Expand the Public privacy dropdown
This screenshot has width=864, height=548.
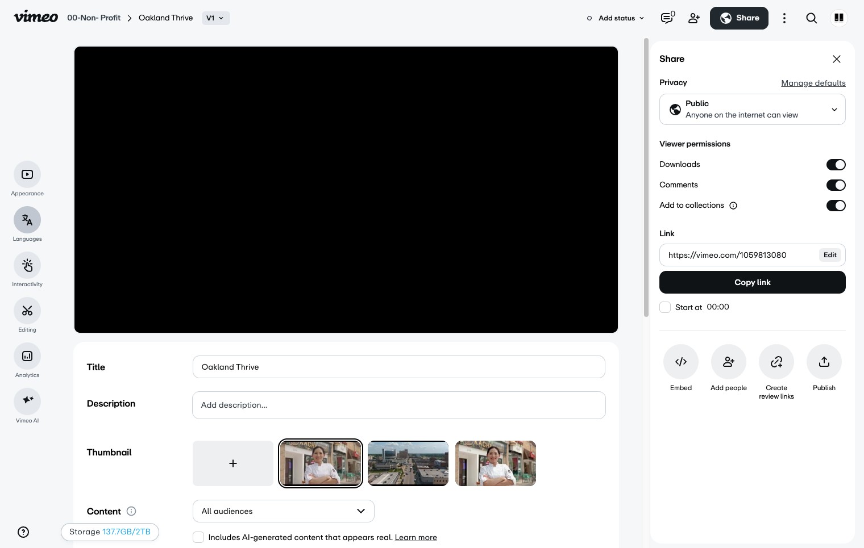point(753,109)
